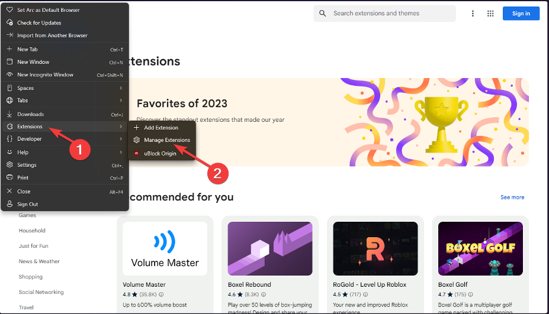Choose Manage Extensions in submenu
This screenshot has width=549, height=314.
[x=162, y=140]
